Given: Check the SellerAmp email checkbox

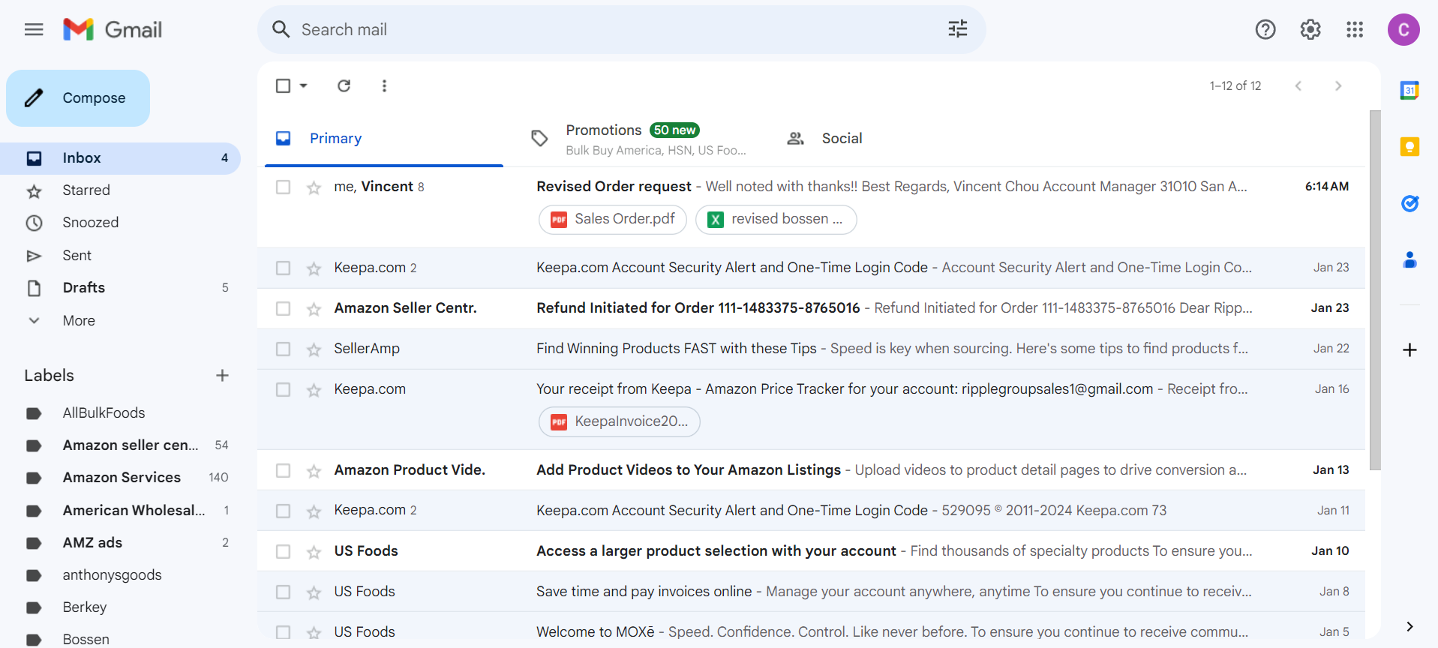Looking at the screenshot, I should (283, 349).
